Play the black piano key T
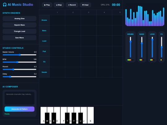 (67, 118)
